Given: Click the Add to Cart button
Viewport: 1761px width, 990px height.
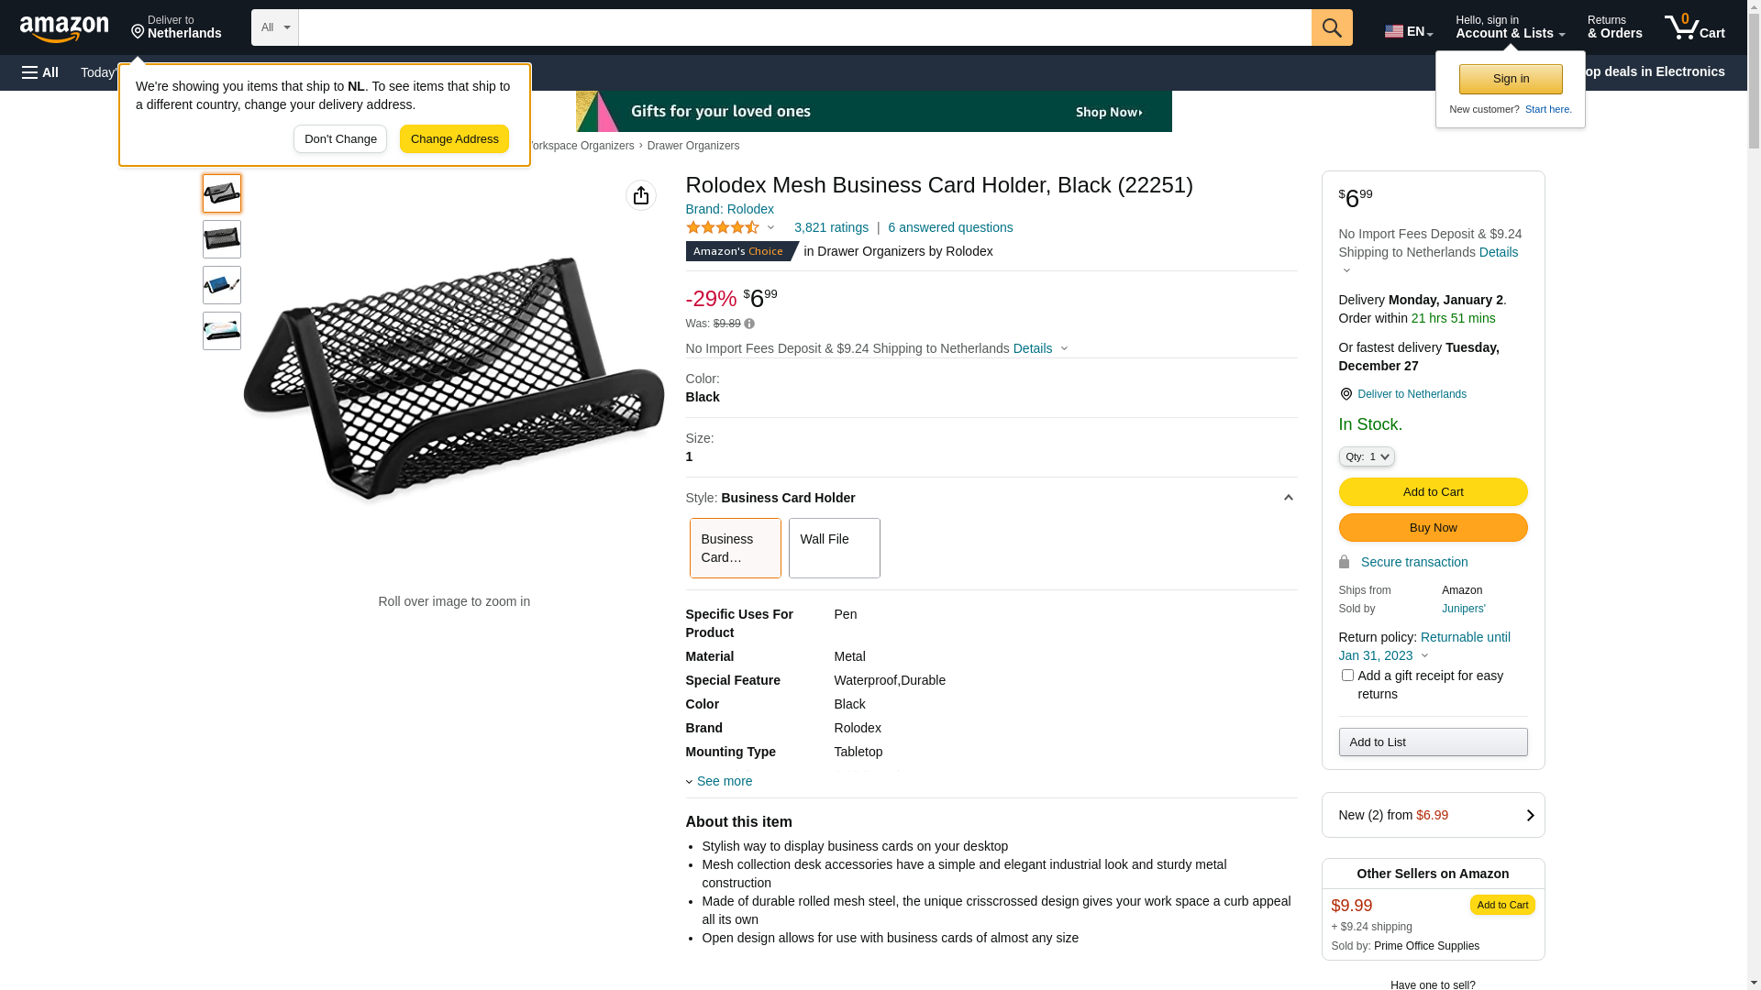Looking at the screenshot, I should 1433,491.
